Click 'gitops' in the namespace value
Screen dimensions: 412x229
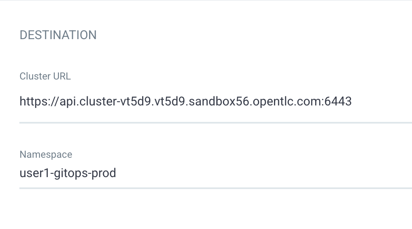pos(71,173)
